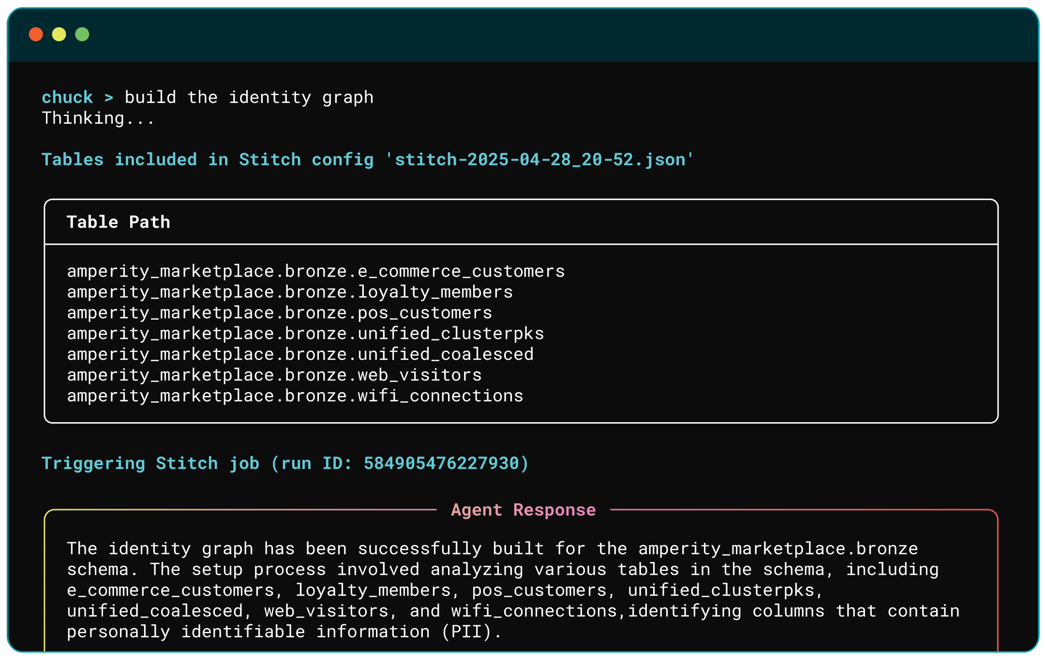Select the loyalty_members table row
The height and width of the screenshot is (660, 1045).
point(289,292)
